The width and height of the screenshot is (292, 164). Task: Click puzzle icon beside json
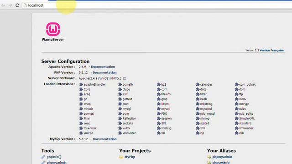120,104
